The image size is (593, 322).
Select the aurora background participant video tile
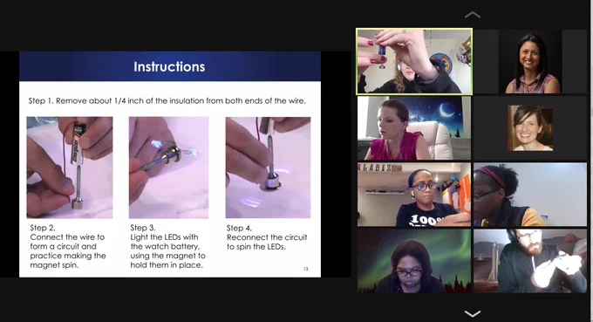tap(414, 261)
